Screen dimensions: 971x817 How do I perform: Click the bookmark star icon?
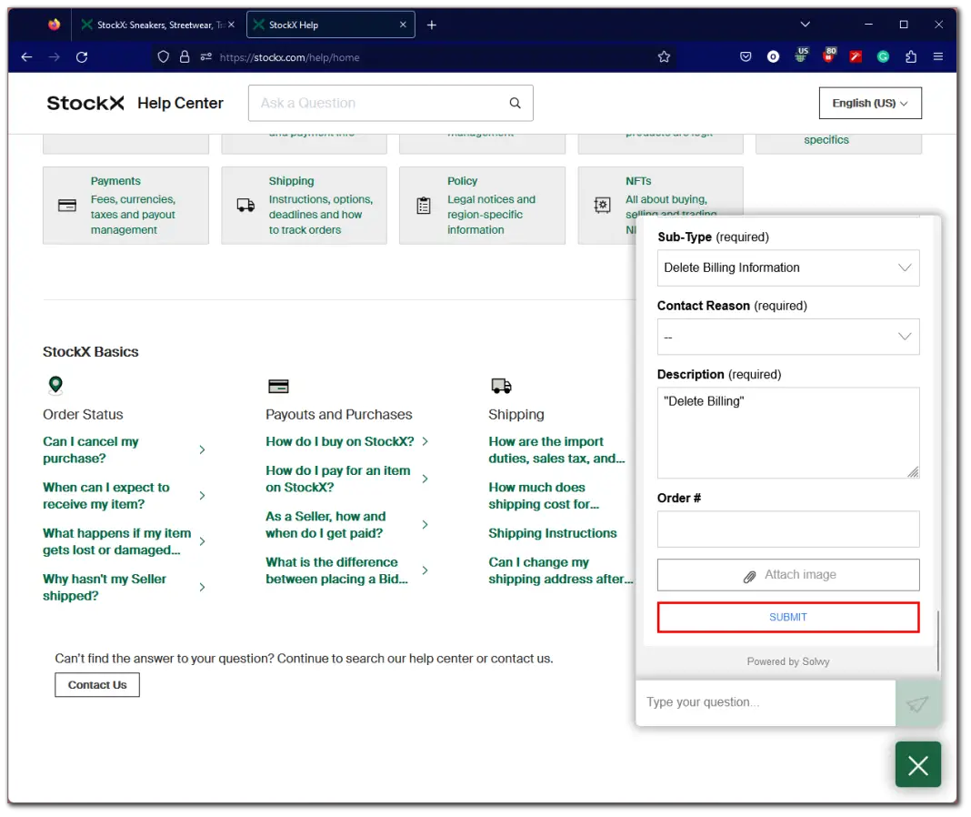tap(664, 56)
